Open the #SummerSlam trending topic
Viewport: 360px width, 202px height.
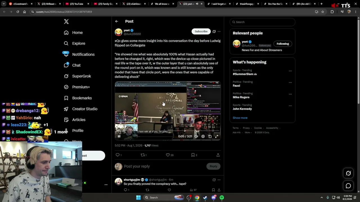[x=245, y=74]
